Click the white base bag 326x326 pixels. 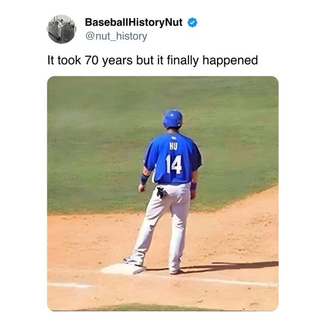pos(123,269)
